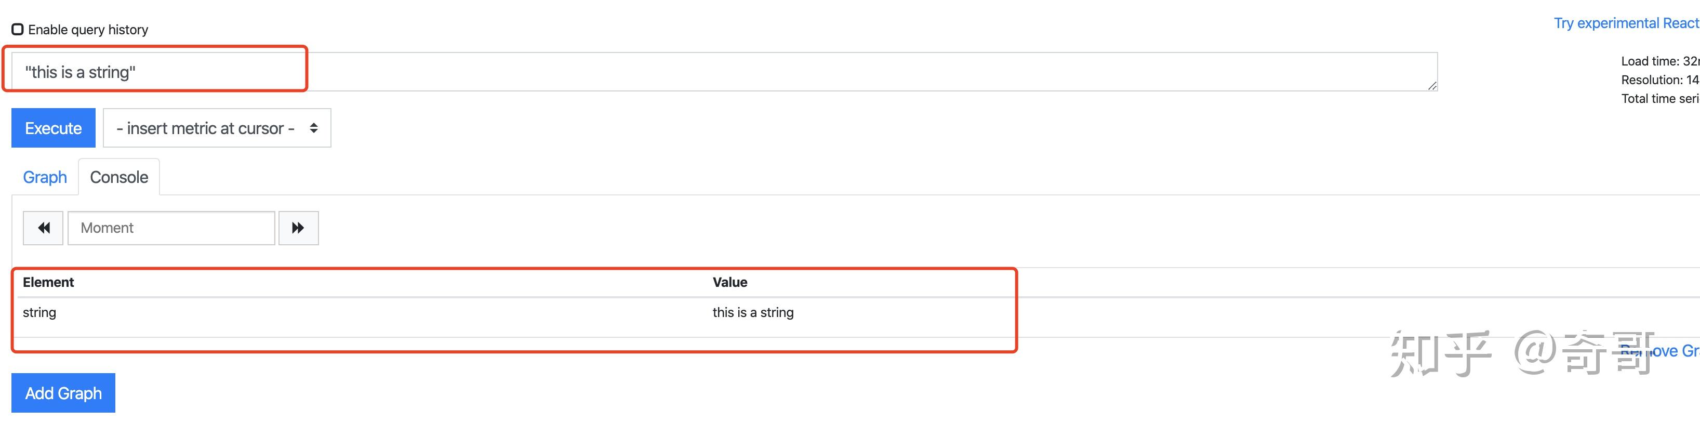The width and height of the screenshot is (1700, 422).
Task: Click the Add Graph button
Action: coord(63,393)
